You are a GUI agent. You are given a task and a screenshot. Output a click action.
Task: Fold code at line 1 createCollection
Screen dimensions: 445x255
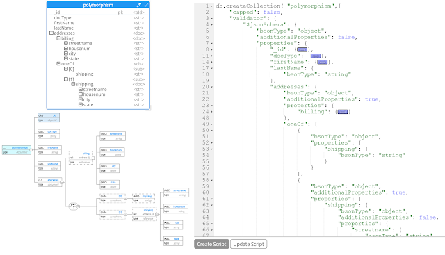click(211, 6)
